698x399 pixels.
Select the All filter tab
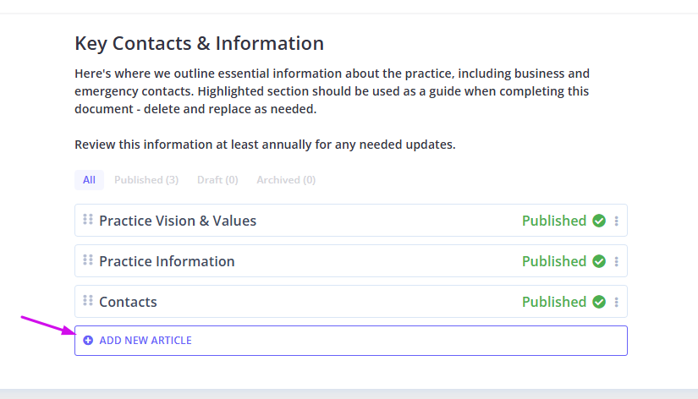(89, 180)
